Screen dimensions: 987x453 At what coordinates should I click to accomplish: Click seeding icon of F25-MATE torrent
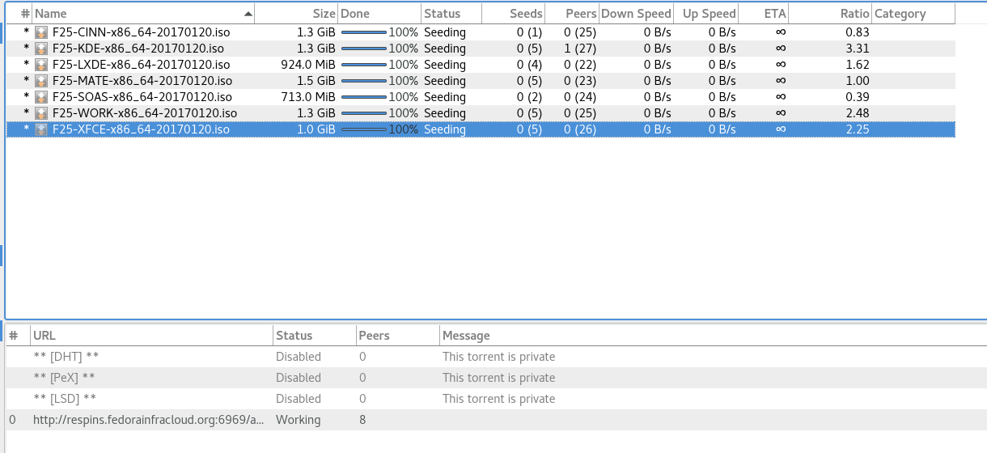[41, 81]
